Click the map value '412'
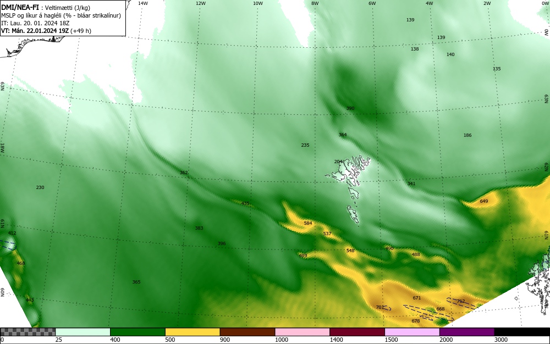 tap(12, 233)
